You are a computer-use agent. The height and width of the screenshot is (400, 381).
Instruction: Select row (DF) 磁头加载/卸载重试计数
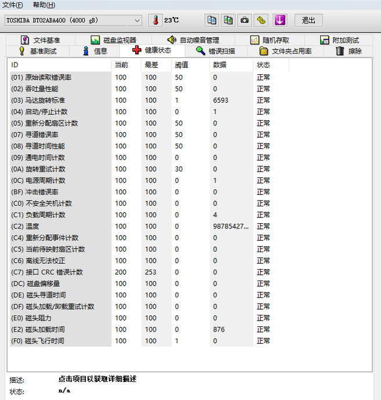click(149, 307)
